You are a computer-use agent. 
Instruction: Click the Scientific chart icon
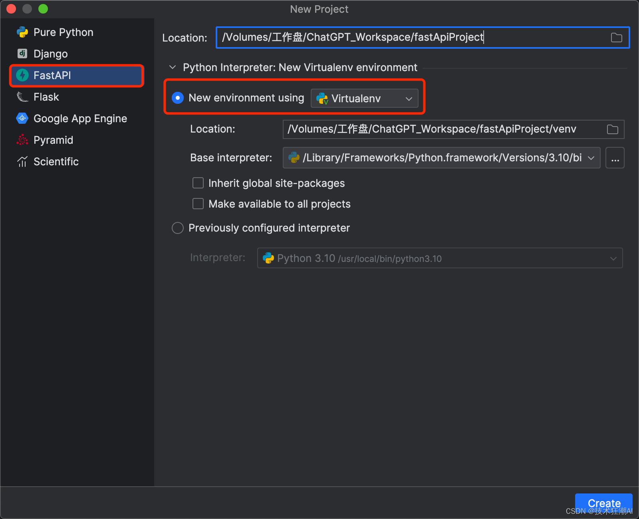coord(22,161)
